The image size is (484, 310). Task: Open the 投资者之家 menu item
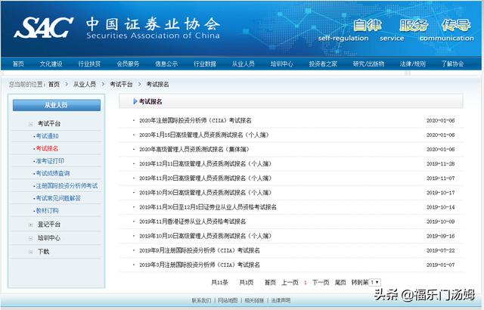323,64
